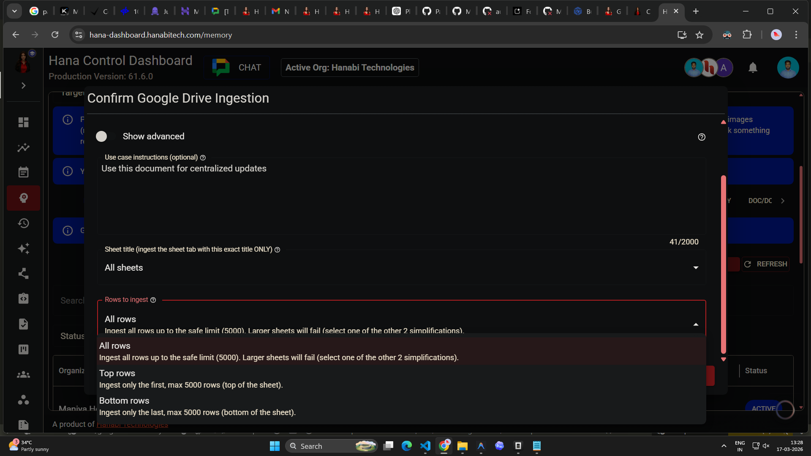
Task: Open the calendar icon in the sidebar
Action: [x=23, y=172]
